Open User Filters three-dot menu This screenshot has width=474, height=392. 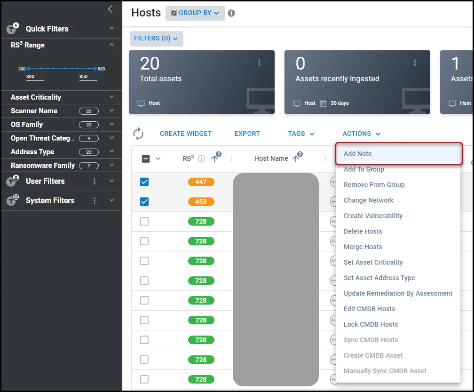[95, 181]
